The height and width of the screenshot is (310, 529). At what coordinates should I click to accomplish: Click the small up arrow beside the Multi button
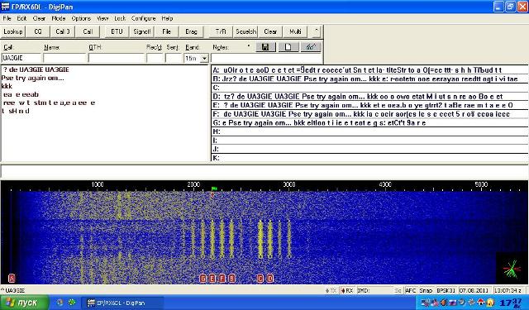coord(316,31)
